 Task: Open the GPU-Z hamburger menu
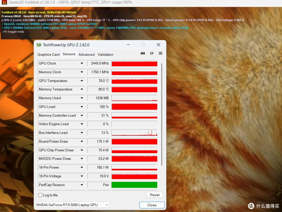(x=160, y=53)
